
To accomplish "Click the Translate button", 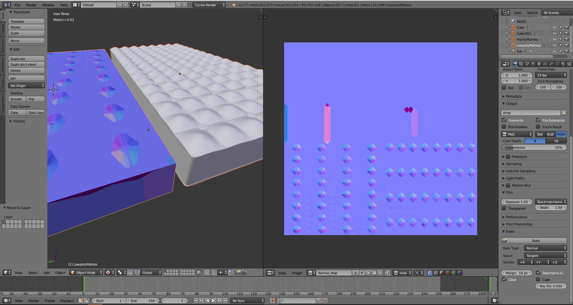I will [26, 21].
